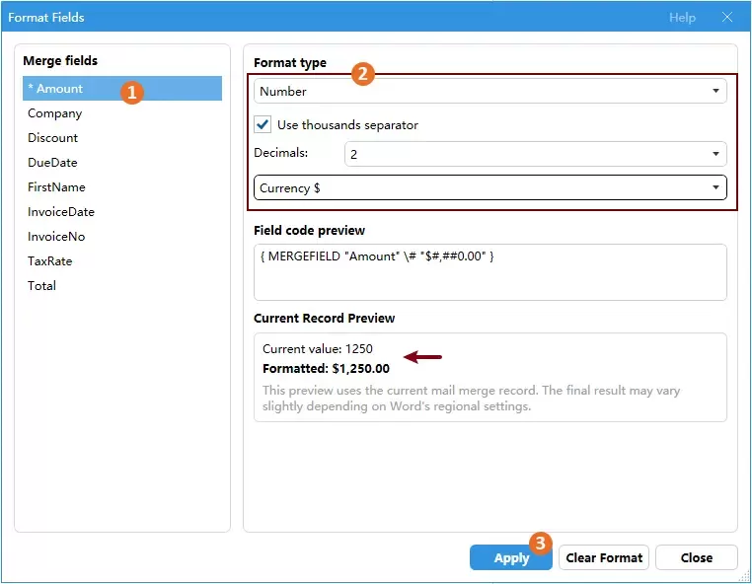The image size is (752, 584).
Task: Select the Amount merge field
Action: coord(121,88)
